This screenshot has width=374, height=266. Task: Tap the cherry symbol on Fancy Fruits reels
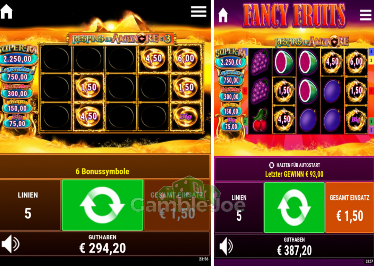point(260,120)
